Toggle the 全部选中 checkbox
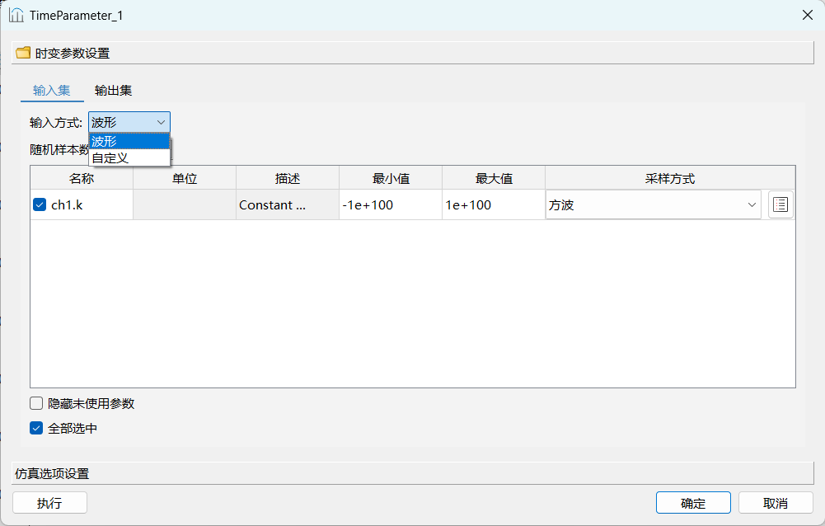Viewport: 825px width, 526px height. pos(36,428)
